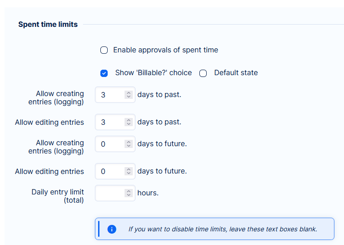The width and height of the screenshot is (344, 245).
Task: Click the 'Show Billable? choice' label text
Action: pyautogui.click(x=153, y=72)
